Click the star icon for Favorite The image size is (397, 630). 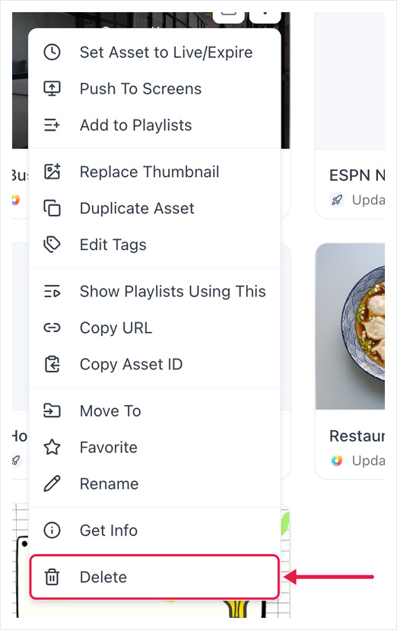coord(52,447)
